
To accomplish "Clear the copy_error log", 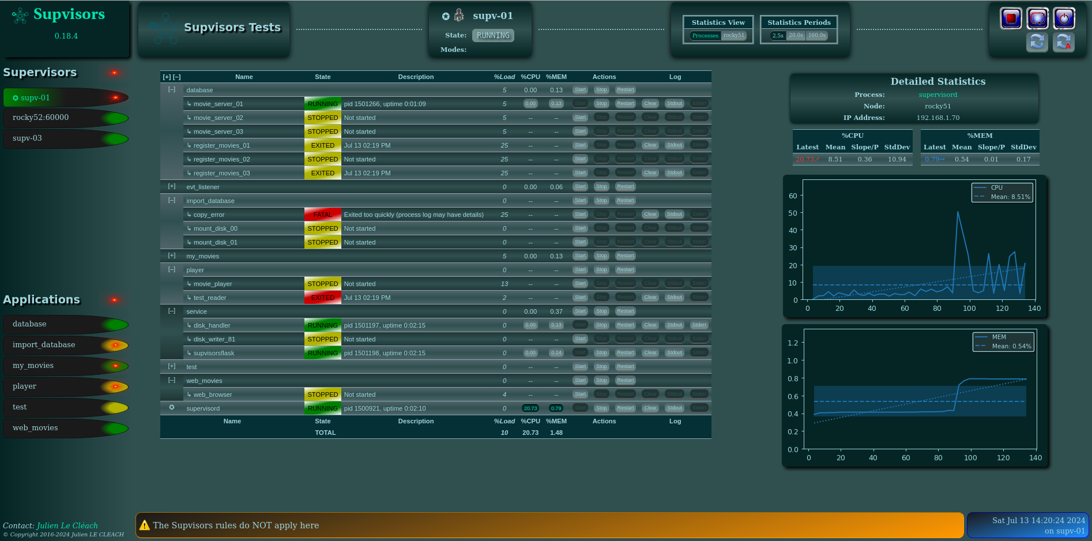I will [650, 215].
